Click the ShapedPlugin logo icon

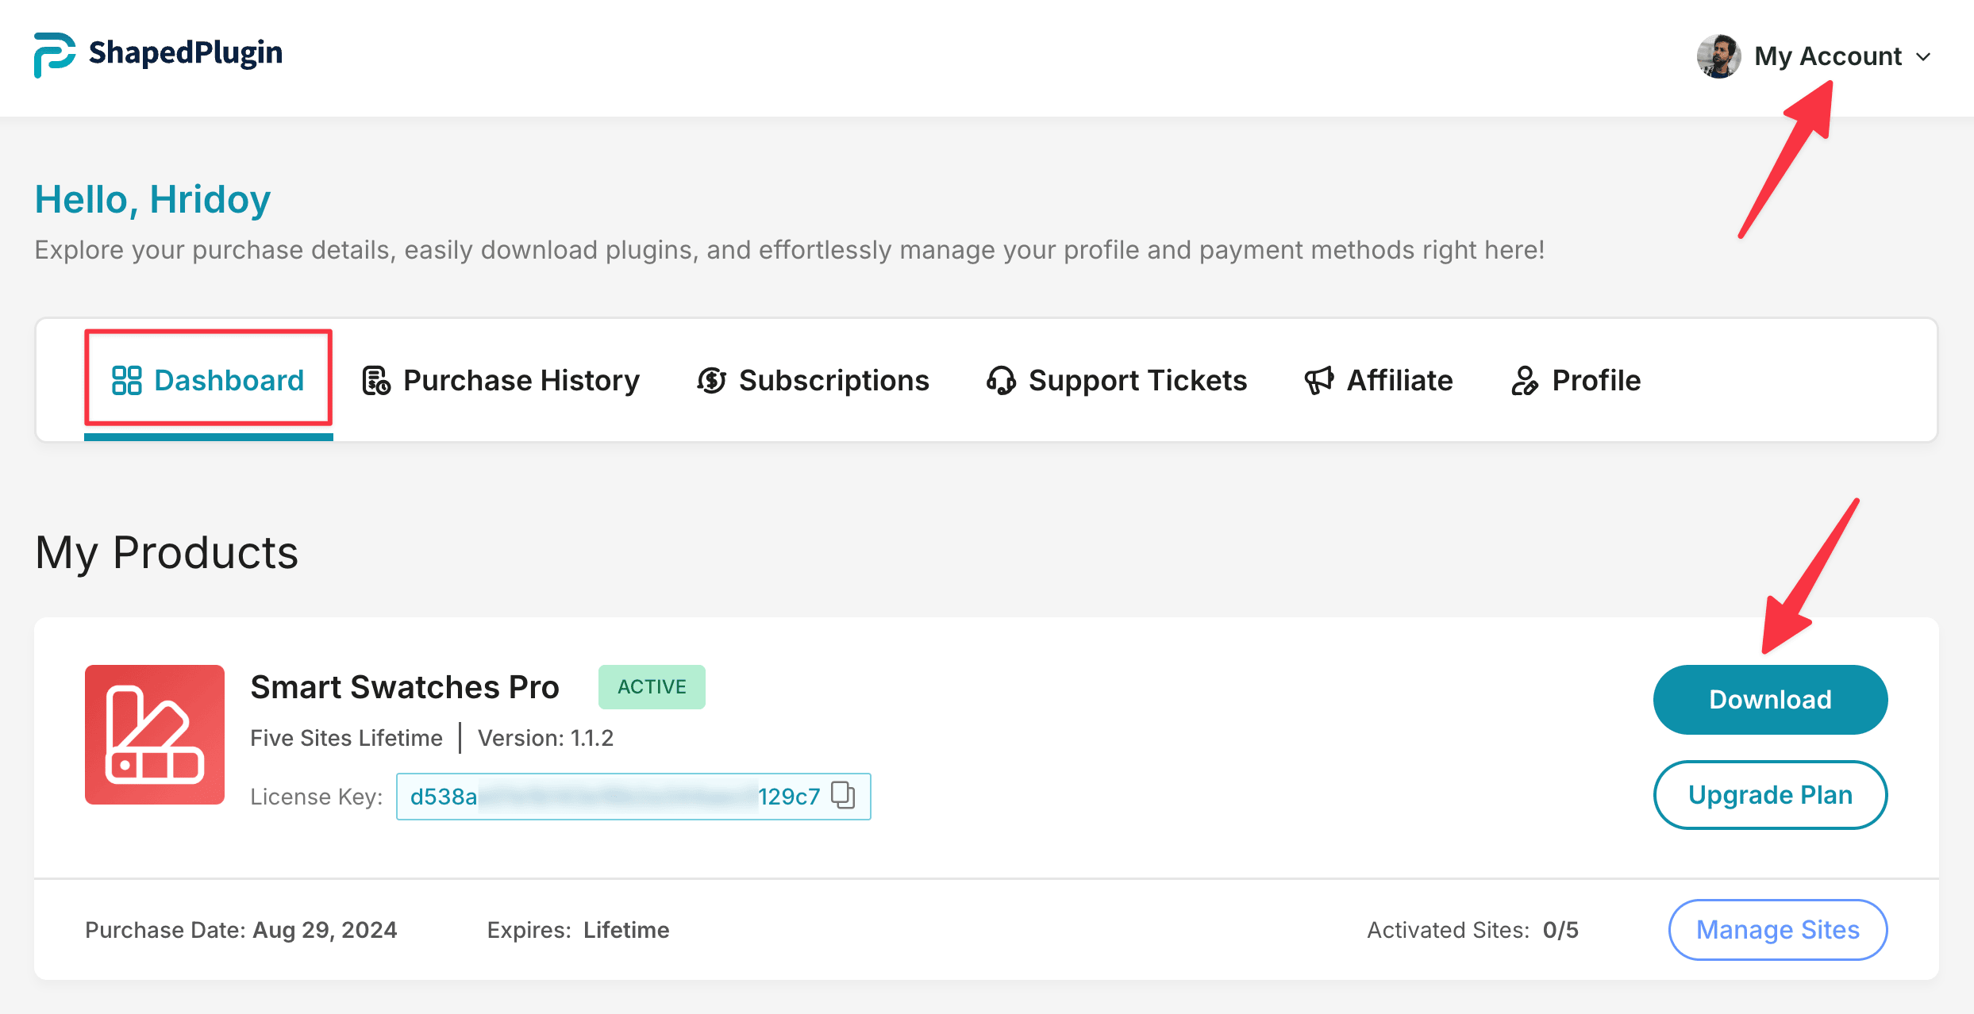[x=54, y=55]
